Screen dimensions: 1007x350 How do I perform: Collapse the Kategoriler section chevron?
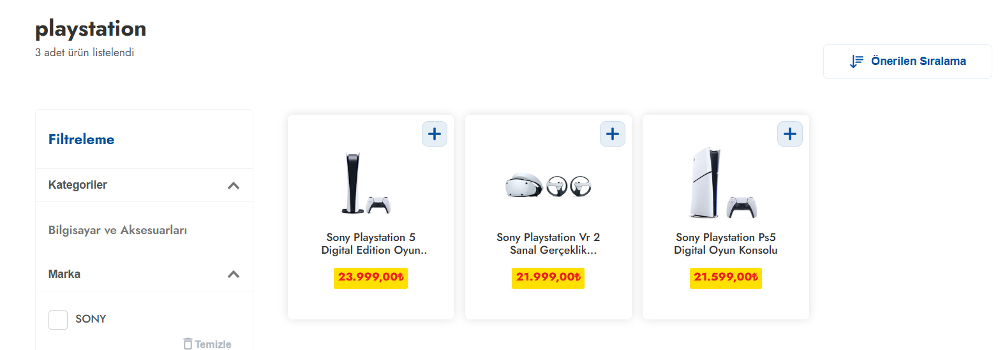pos(234,186)
